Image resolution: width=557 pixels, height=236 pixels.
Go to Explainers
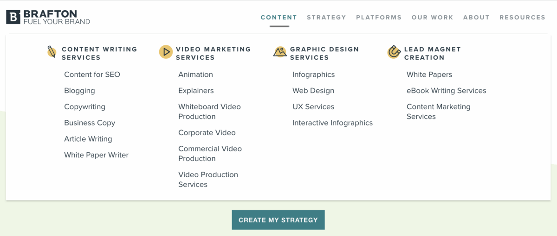point(196,91)
